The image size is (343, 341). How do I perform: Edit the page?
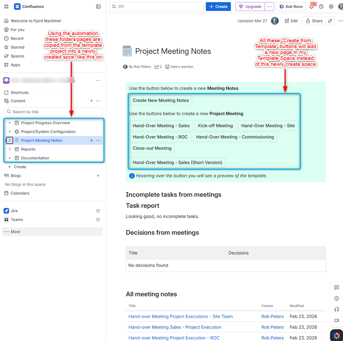pos(291,21)
